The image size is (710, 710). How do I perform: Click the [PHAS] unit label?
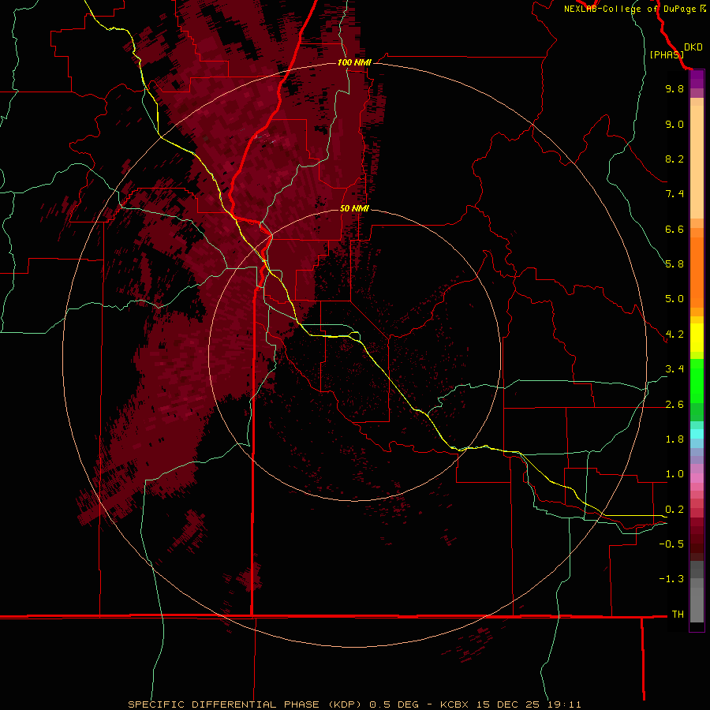point(667,55)
